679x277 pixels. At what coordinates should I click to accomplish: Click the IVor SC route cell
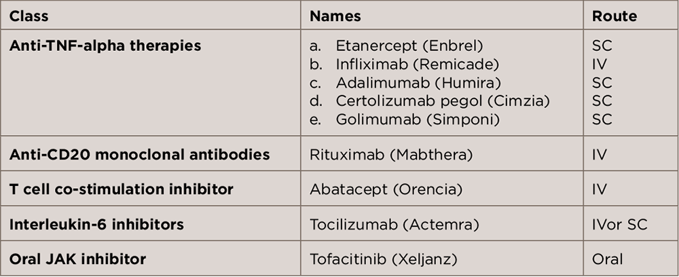(x=620, y=223)
